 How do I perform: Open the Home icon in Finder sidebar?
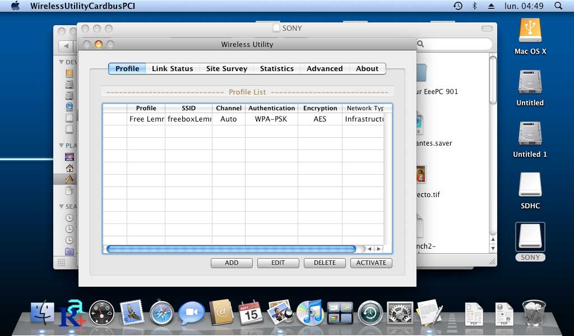coord(69,168)
